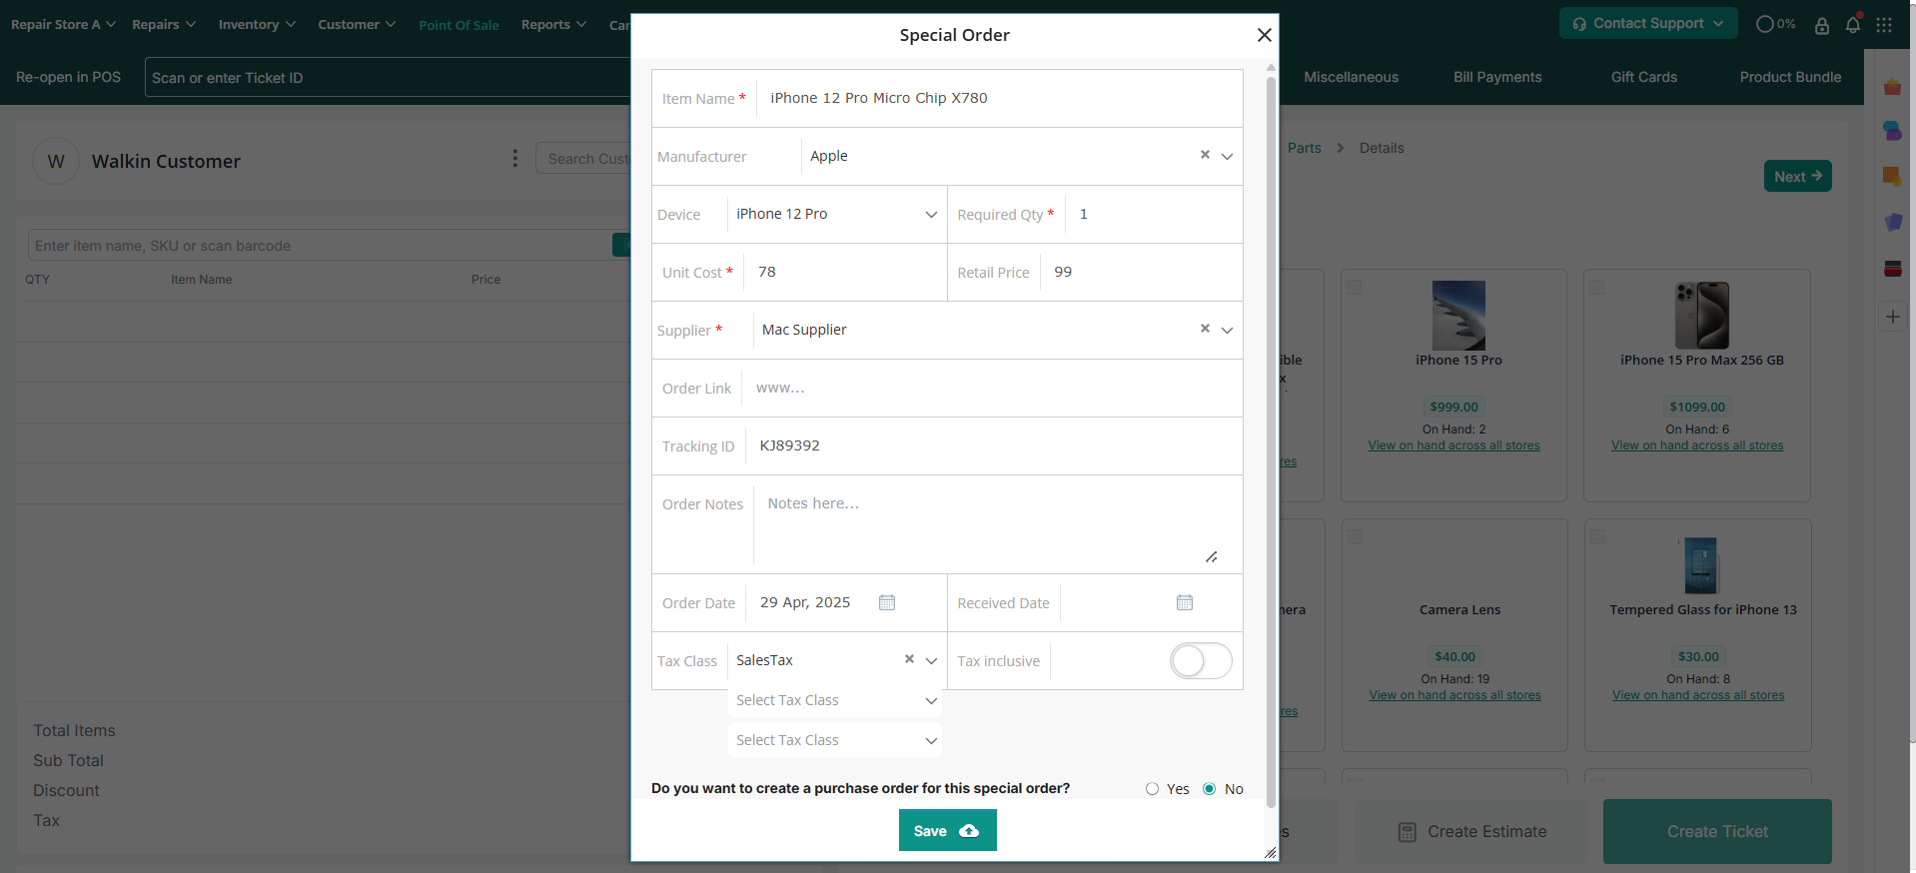Open the Repairs menu

pyautogui.click(x=164, y=24)
